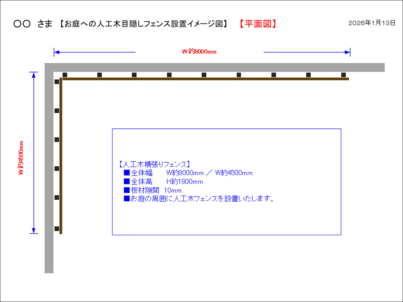Click the gray vertical boundary wall
This screenshot has width=403, height=302.
(x=49, y=168)
